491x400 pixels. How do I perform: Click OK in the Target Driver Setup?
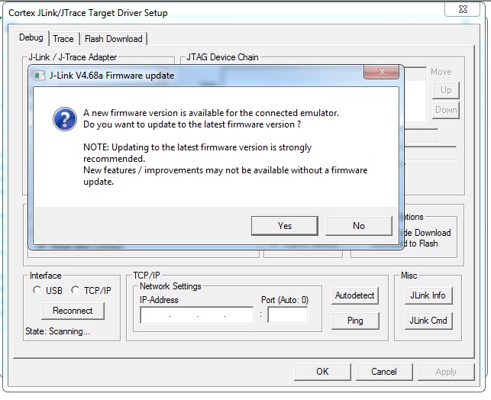[322, 372]
